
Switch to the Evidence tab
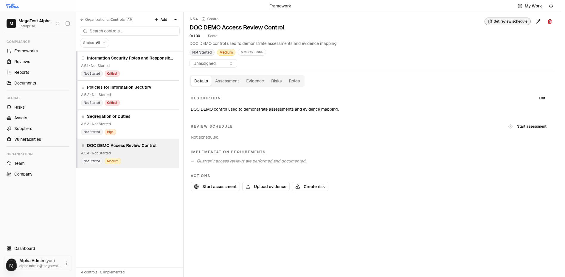(x=255, y=81)
